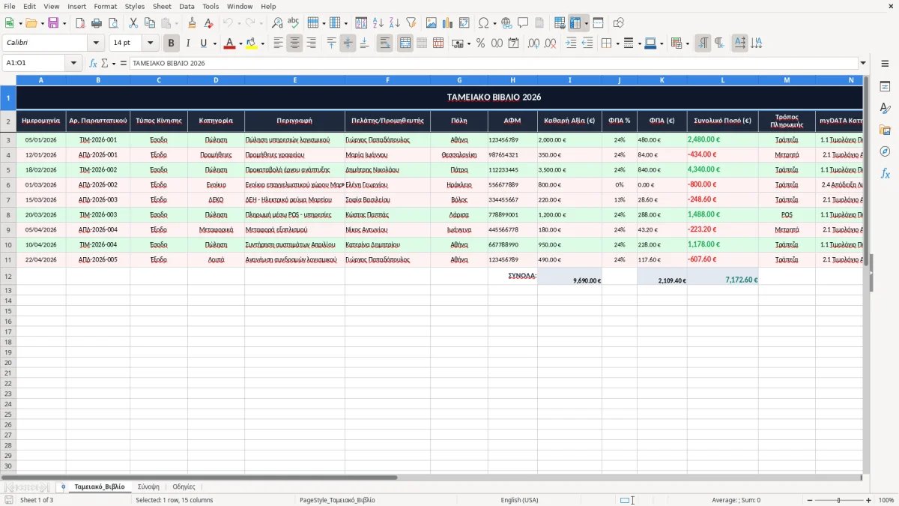Viewport: 899px width, 506px height.
Task: Click the Merge and Center Cells icon
Action: tap(405, 43)
